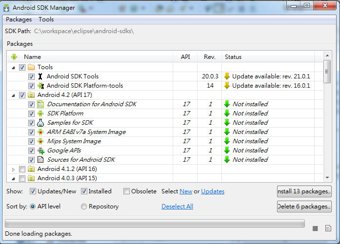The width and height of the screenshot is (340, 244).
Task: Collapse the Android 4.0.3 (API 15) group
Action: (13, 179)
